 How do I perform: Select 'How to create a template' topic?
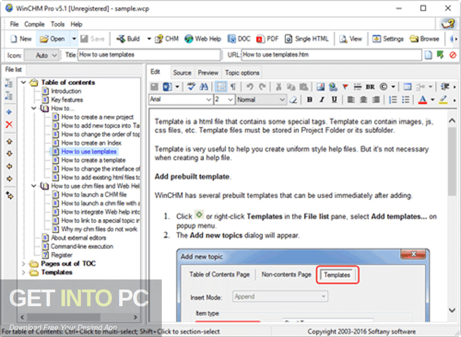pyautogui.click(x=94, y=160)
